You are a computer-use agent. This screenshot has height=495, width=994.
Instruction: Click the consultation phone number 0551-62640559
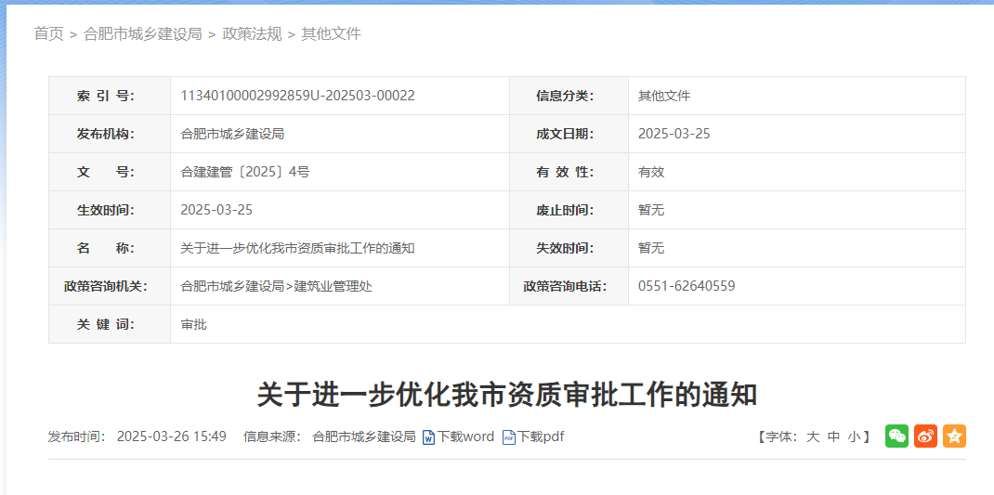687,286
